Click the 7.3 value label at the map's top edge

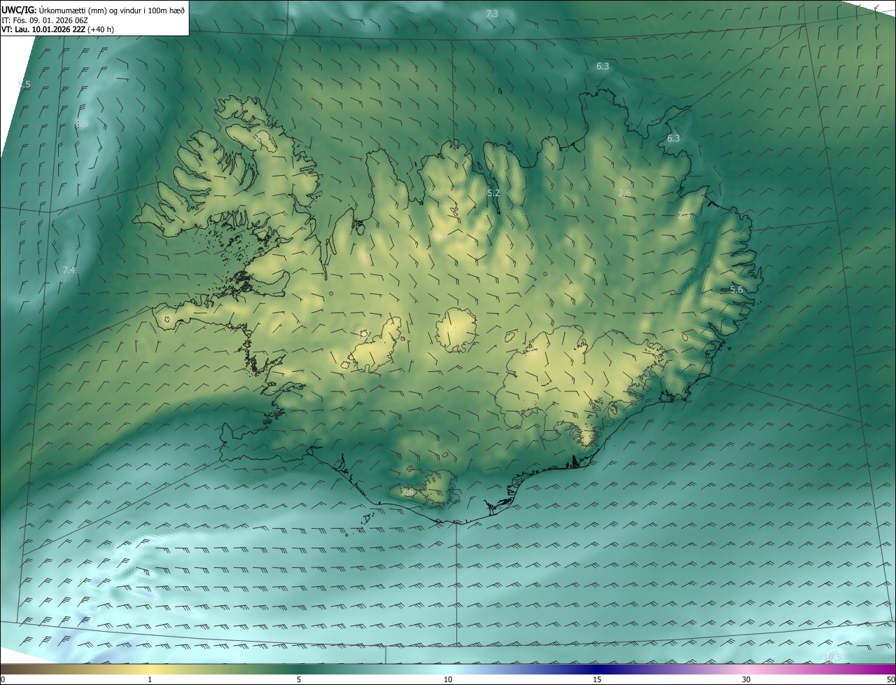pyautogui.click(x=492, y=14)
